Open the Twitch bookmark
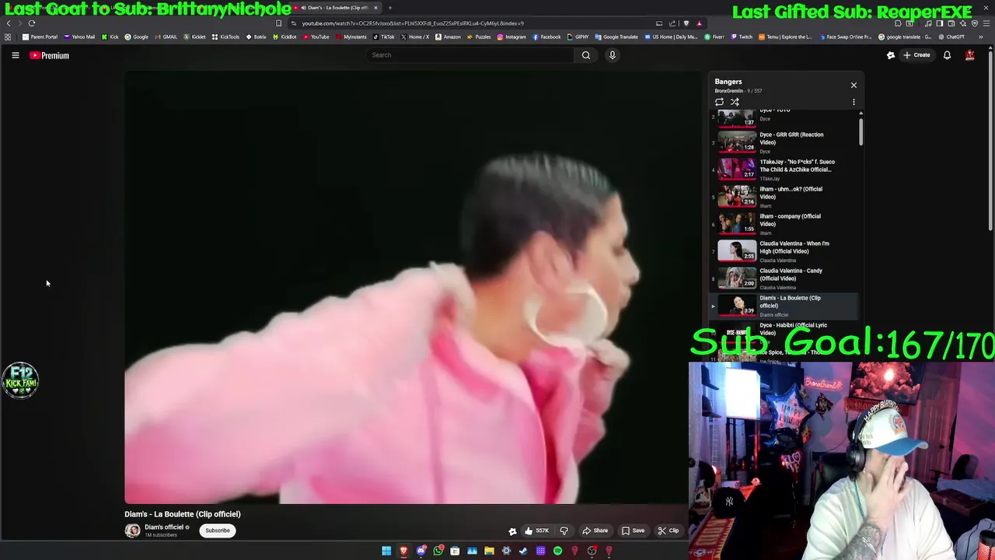 tap(741, 37)
